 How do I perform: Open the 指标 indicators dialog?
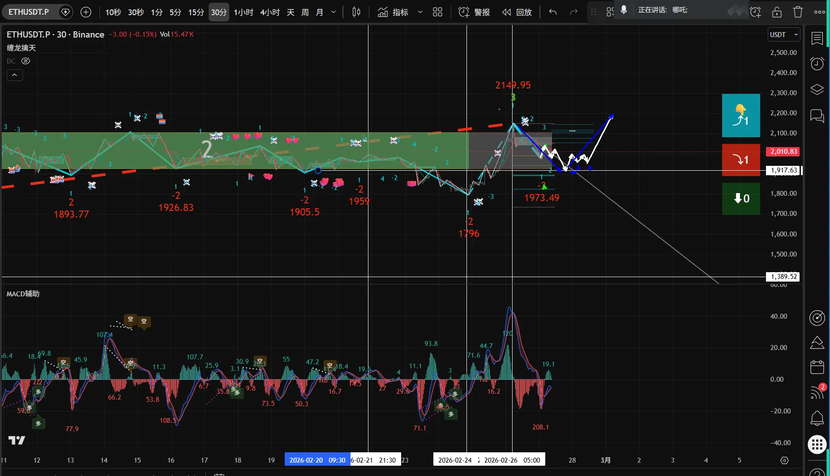pyautogui.click(x=393, y=12)
